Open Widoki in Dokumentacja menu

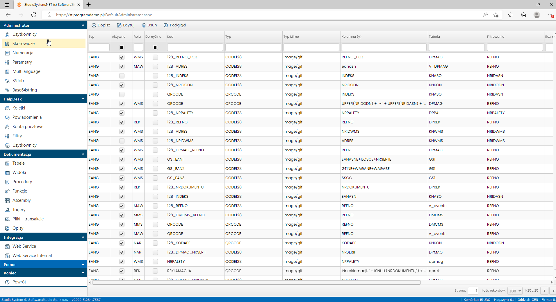click(x=44, y=172)
